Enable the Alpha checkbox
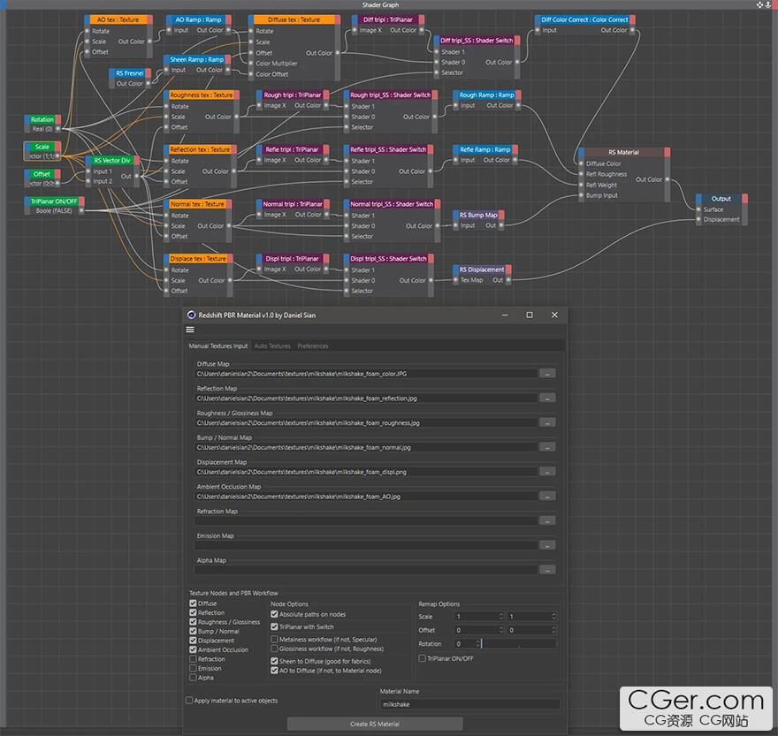Image resolution: width=778 pixels, height=736 pixels. [193, 678]
